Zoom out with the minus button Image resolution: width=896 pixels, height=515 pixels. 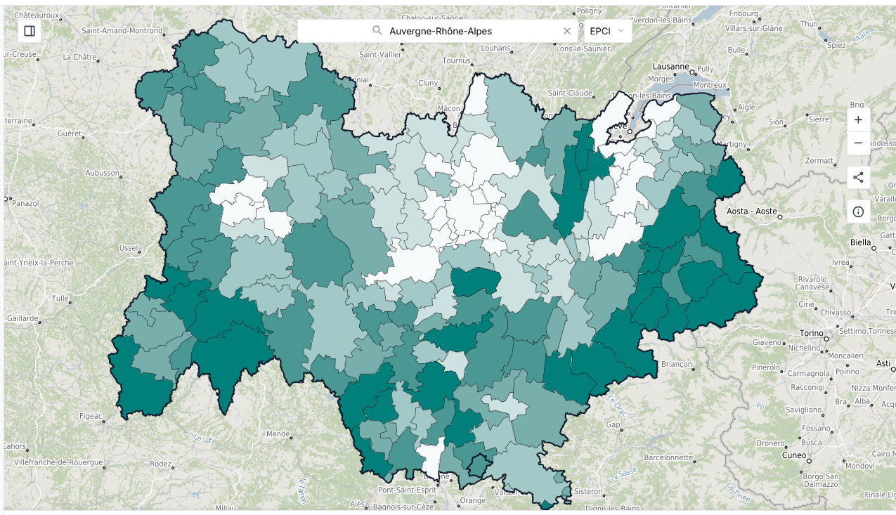point(858,143)
